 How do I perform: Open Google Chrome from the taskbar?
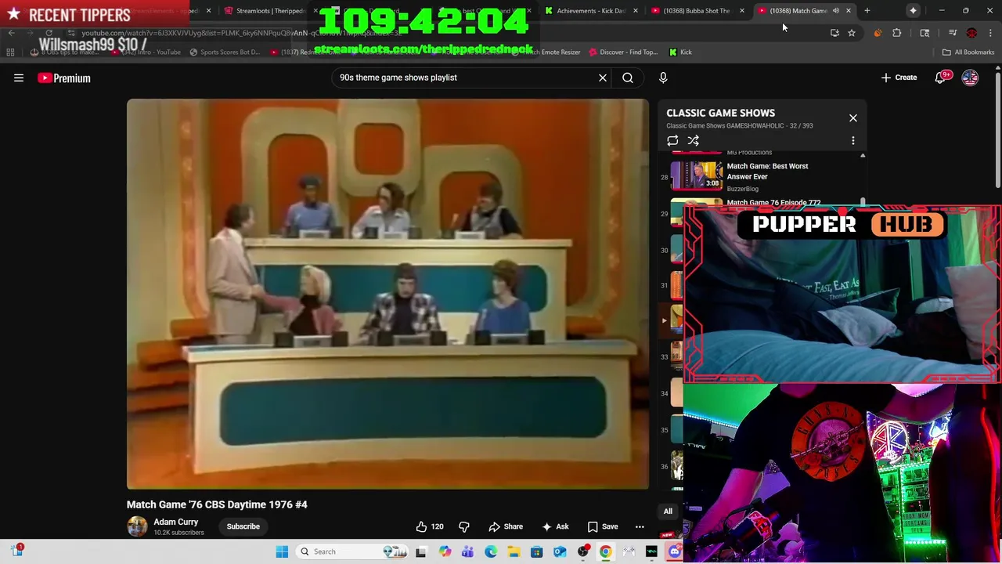[606, 551]
